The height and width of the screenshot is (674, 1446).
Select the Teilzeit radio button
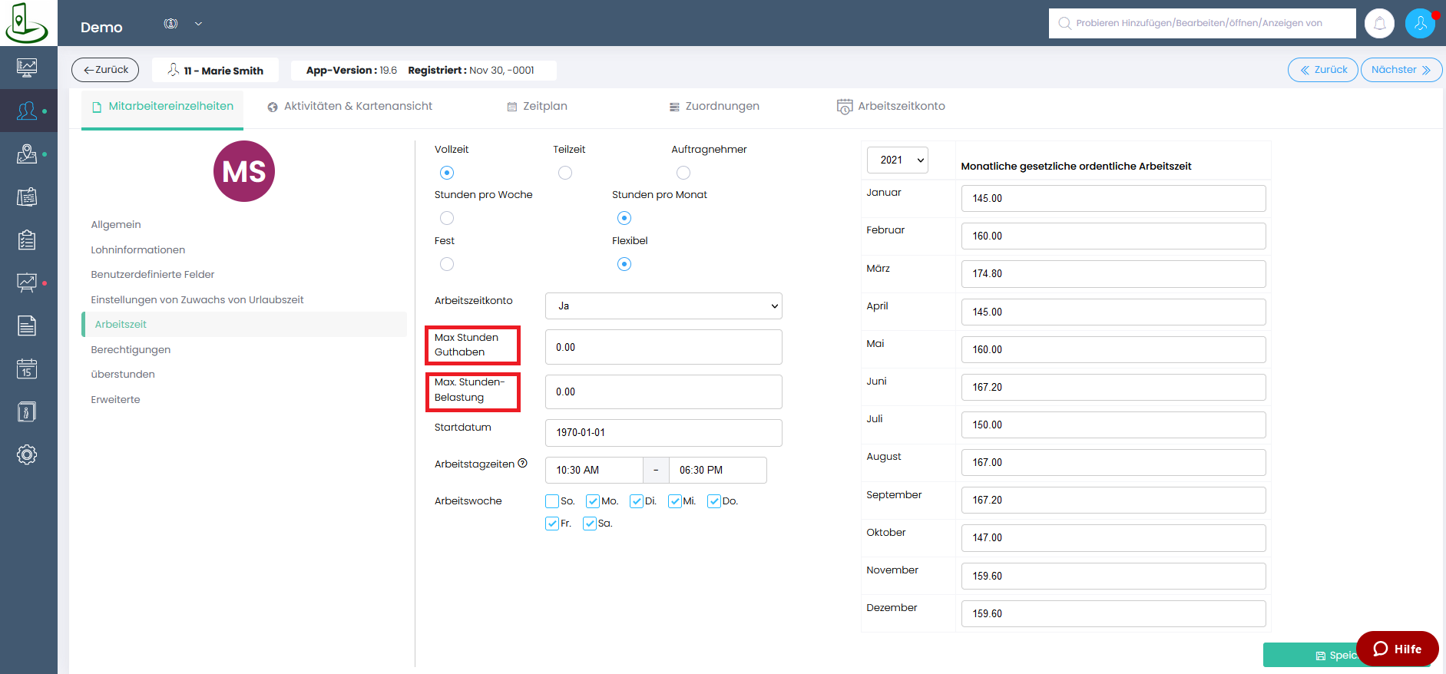click(565, 173)
